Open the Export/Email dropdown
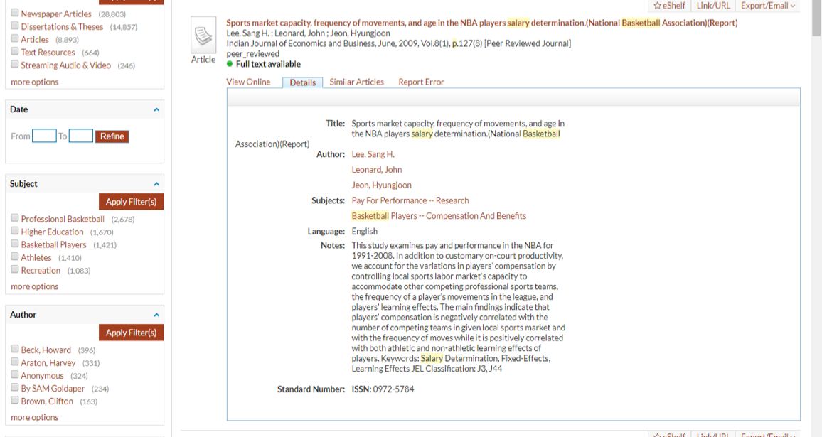Image resolution: width=822 pixels, height=437 pixels. 768,6
